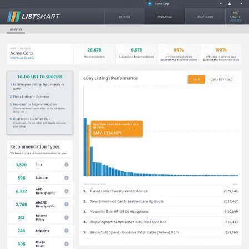The width and height of the screenshot is (249, 249).
Task: Open the Analytics menu item
Action: coord(165,17)
